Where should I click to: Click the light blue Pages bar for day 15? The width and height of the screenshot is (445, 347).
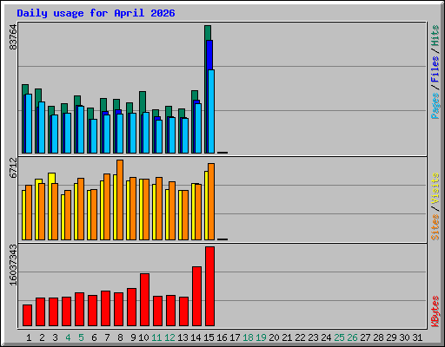click(211, 111)
